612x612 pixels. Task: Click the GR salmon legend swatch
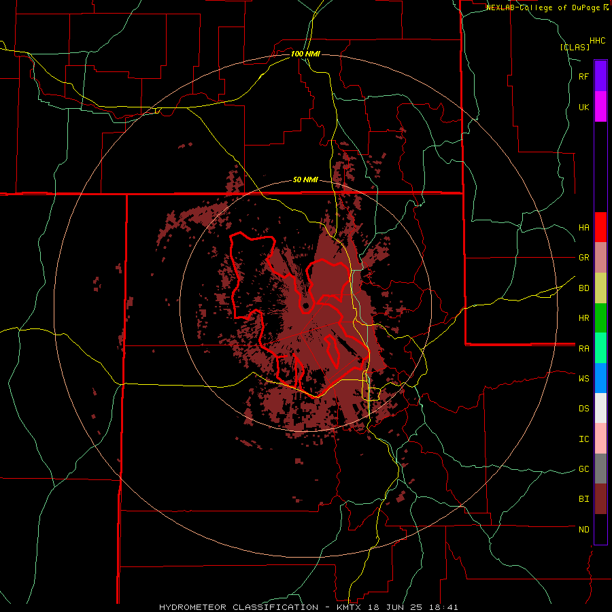[x=600, y=258]
